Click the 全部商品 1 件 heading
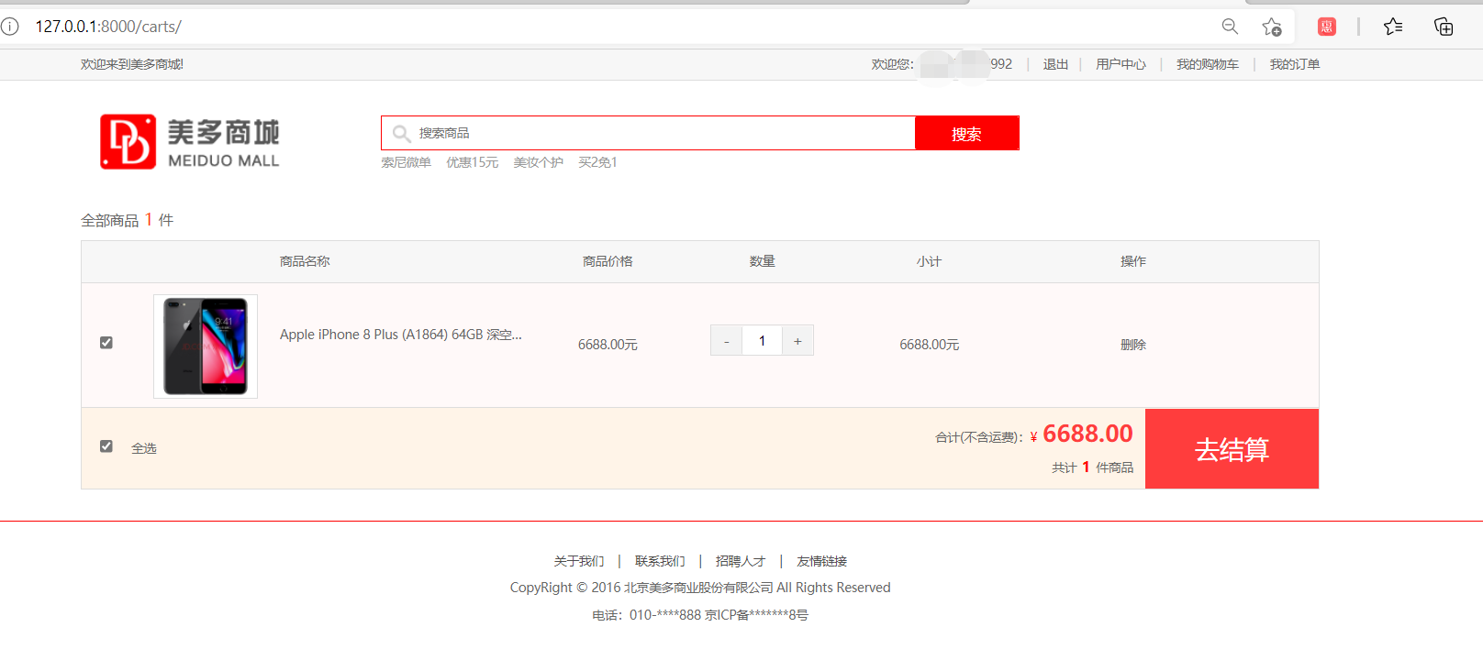 pos(127,220)
